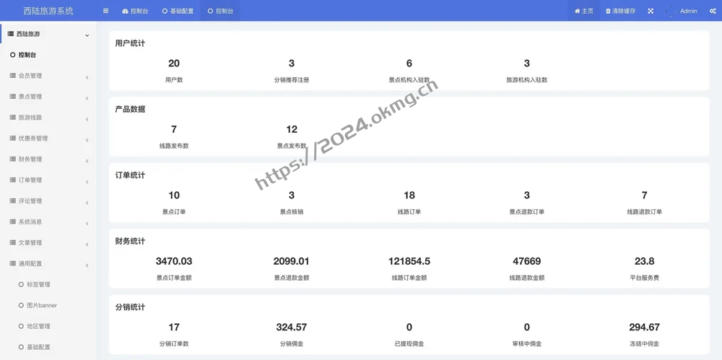The image size is (722, 360).
Task: Switch to the active 控制台 tab on the right
Action: (x=220, y=11)
